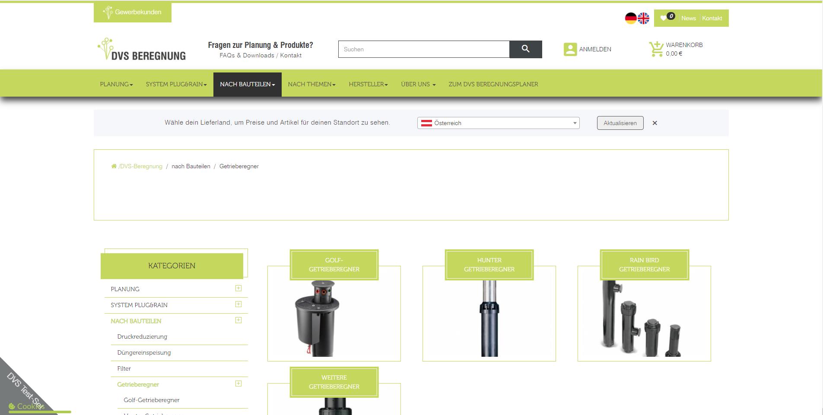
Task: Select NACH BAUTEILEN in sidebar categories
Action: click(136, 321)
